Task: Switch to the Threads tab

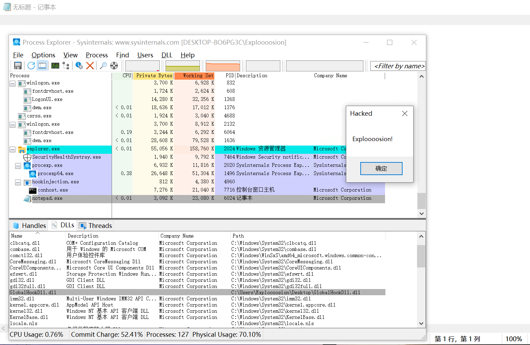Action: click(95, 226)
